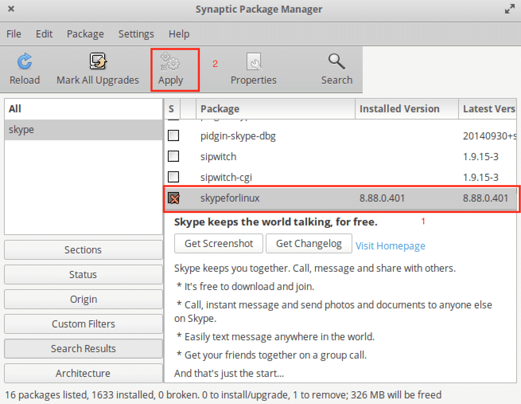Sort by the S status column header

[171, 109]
